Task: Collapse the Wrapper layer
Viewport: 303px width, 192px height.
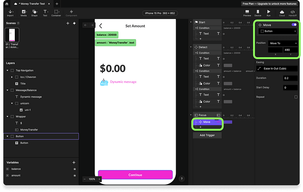Action: pos(8,117)
